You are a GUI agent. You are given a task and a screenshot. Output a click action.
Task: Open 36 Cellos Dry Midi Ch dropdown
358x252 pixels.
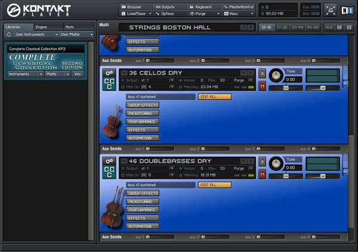coord(172,86)
